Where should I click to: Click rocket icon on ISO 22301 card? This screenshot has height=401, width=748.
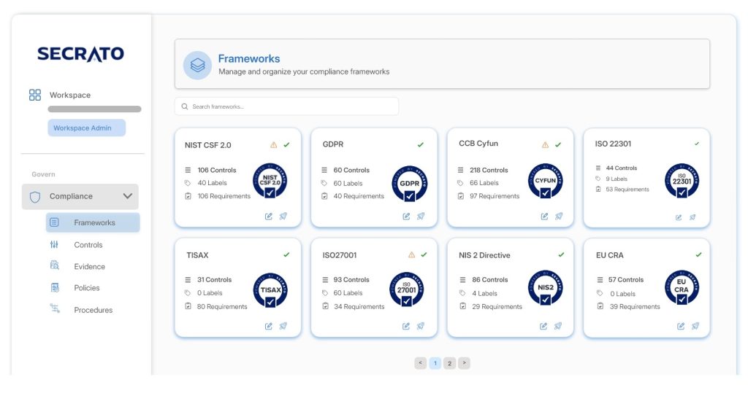692,217
